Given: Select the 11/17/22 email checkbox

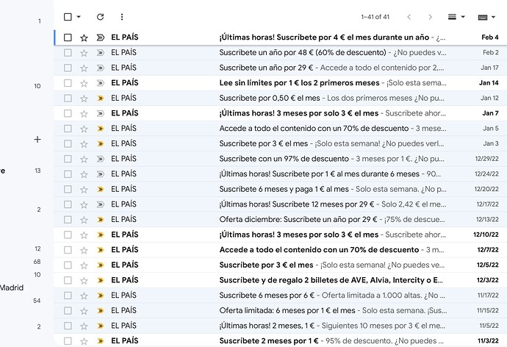Looking at the screenshot, I should [x=68, y=296].
